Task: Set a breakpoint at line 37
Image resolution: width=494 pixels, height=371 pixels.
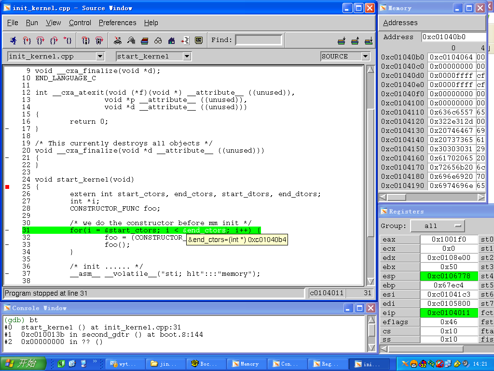Action: pyautogui.click(x=7, y=274)
